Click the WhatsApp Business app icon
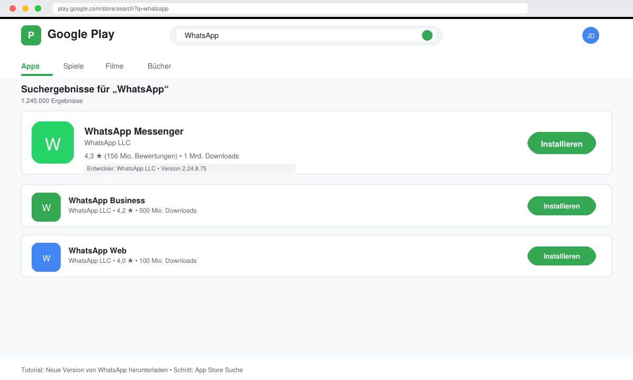 (x=46, y=207)
